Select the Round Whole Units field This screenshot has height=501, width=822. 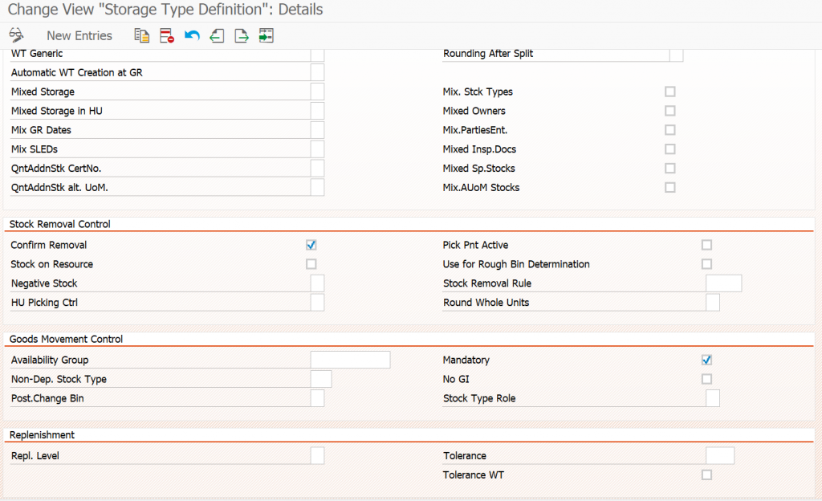point(713,303)
